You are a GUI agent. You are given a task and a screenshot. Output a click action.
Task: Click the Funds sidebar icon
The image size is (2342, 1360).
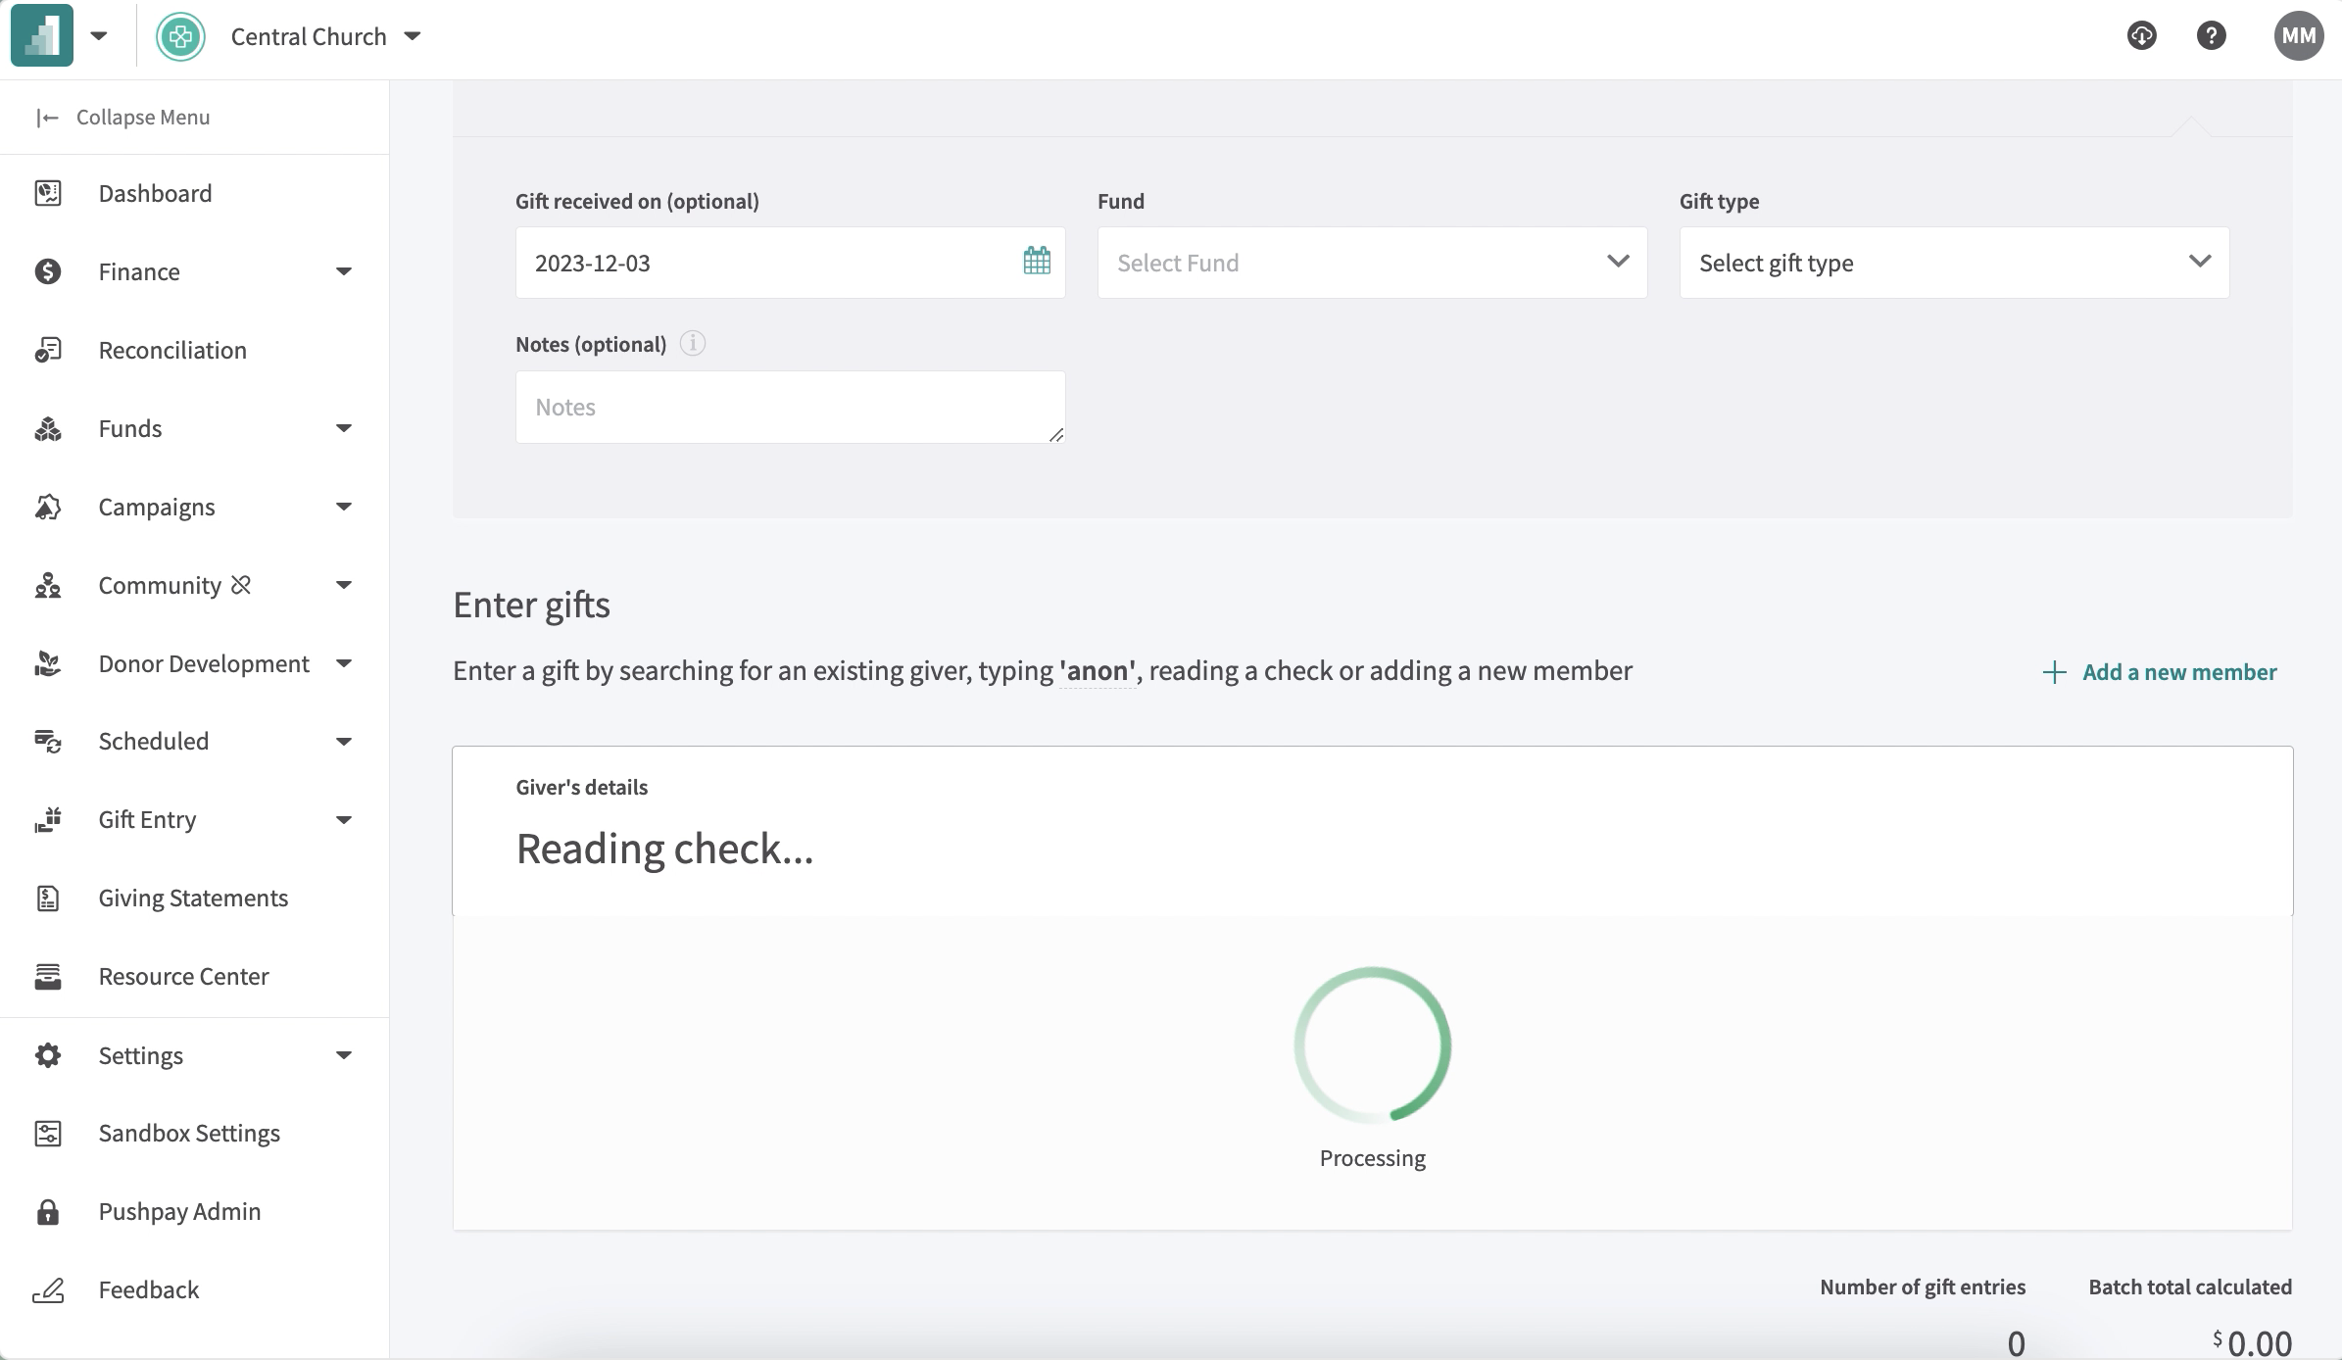point(48,428)
